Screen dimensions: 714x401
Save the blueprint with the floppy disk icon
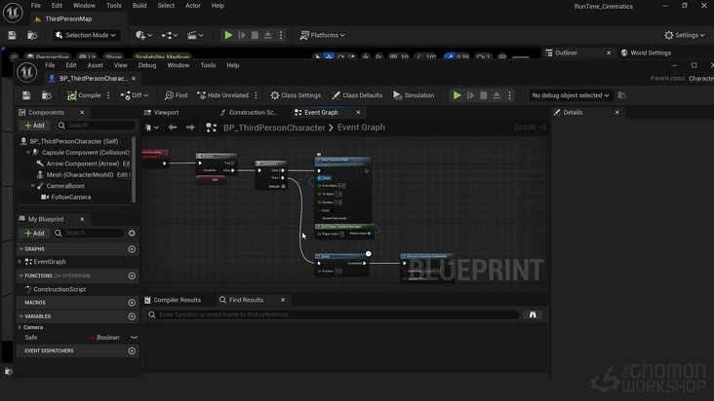click(x=26, y=95)
